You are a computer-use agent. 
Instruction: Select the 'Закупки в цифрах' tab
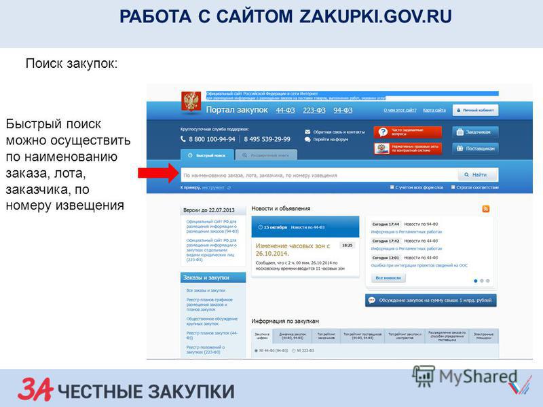262,336
